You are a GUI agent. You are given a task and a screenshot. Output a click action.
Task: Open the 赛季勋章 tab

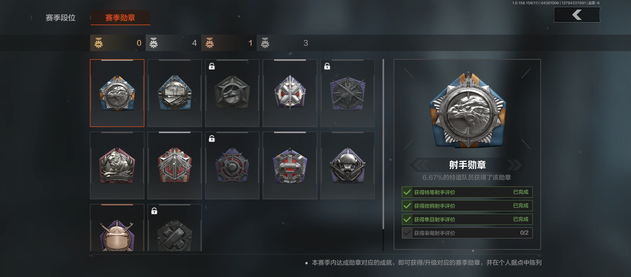pos(120,18)
